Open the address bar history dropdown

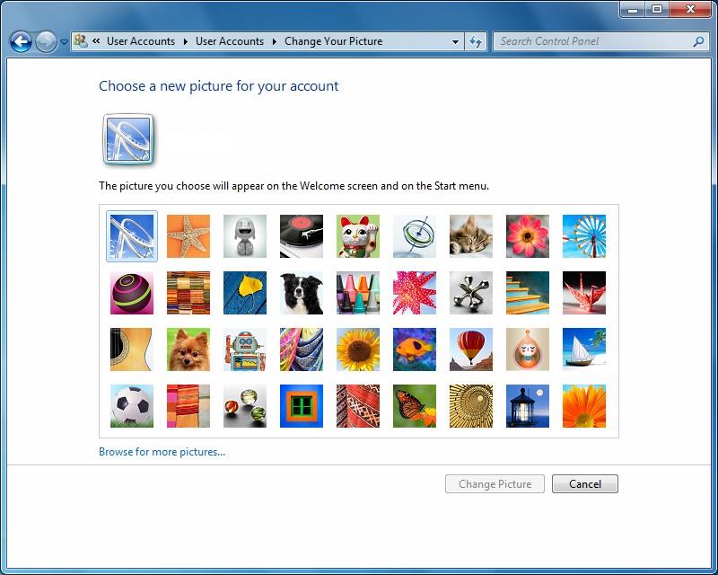pos(455,41)
